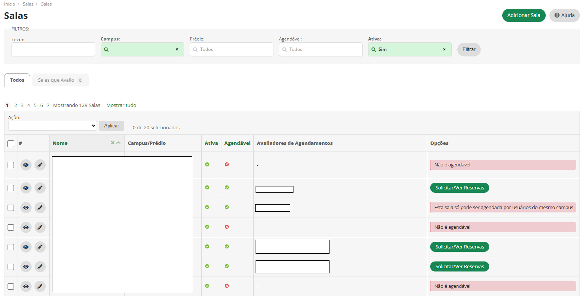Screen dimensions: 581x296
Task: Click the Adicionar Sala button
Action: 524,15
